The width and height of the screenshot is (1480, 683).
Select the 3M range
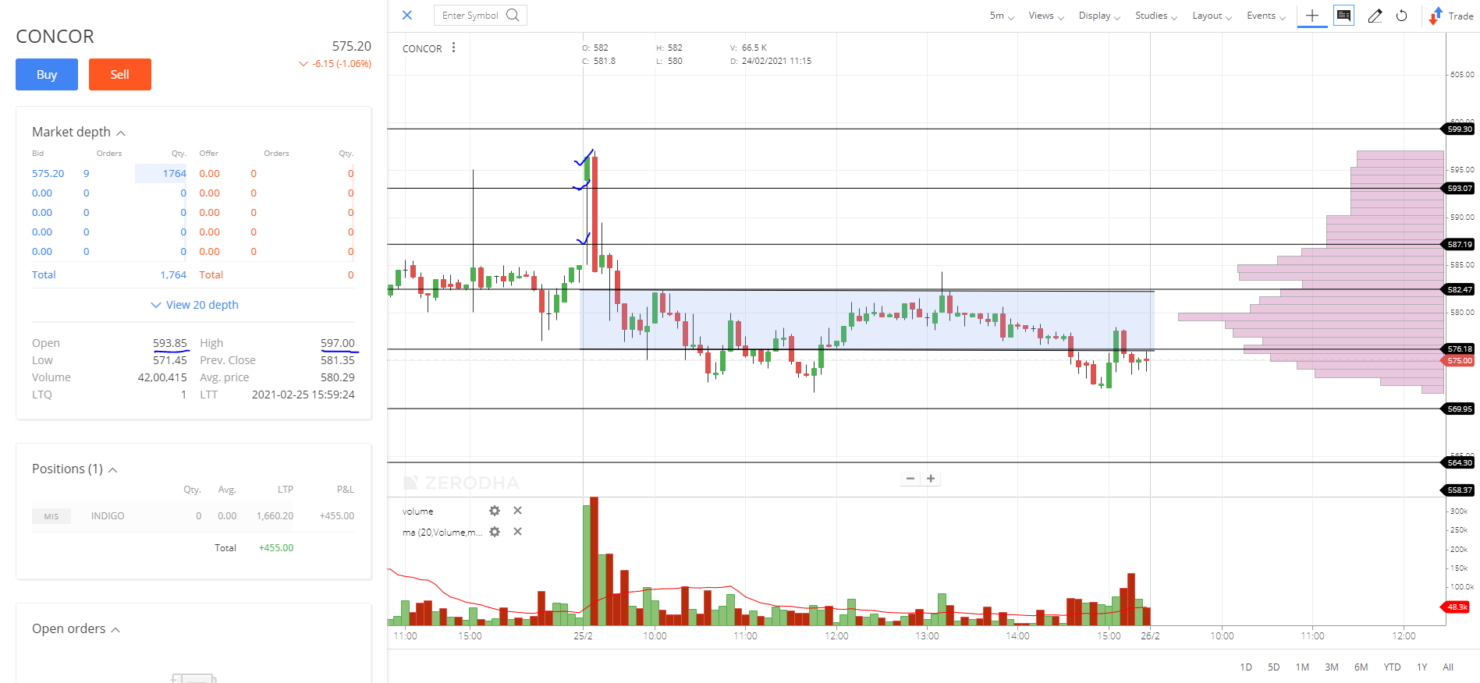coord(1332,667)
